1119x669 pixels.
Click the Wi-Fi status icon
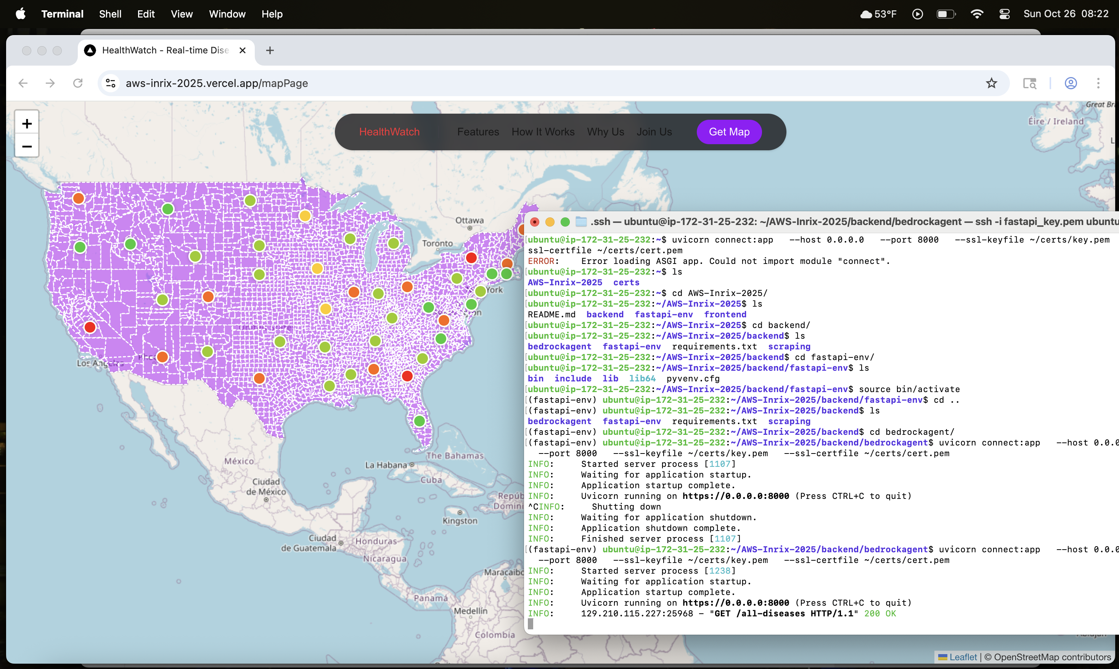pyautogui.click(x=977, y=14)
